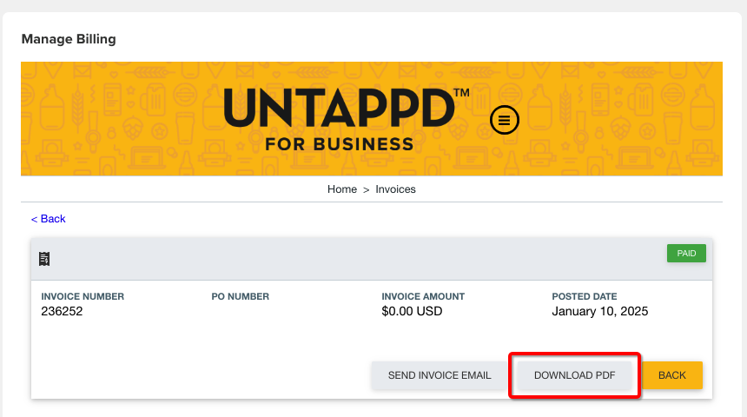The image size is (747, 417).
Task: Select the $0.00 USD invoice amount
Action: pyautogui.click(x=412, y=311)
